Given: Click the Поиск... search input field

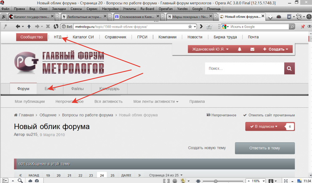Looking at the screenshot, I should pos(244,69).
